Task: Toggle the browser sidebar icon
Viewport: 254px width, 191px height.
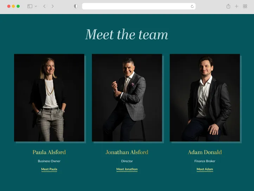Action: pyautogui.click(x=30, y=6)
